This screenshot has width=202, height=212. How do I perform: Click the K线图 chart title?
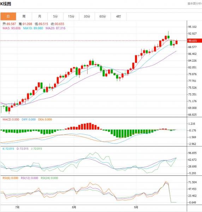click(x=6, y=4)
